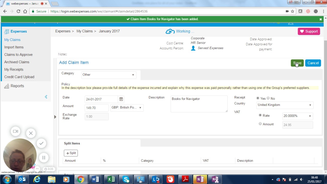This screenshot has height=184, width=327.
Task: Click the page vertical scrollbar
Action: pos(325,96)
